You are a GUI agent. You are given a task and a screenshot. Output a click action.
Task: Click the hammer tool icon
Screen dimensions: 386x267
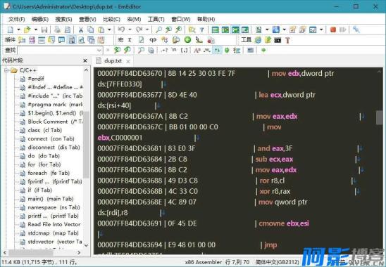(x=287, y=40)
